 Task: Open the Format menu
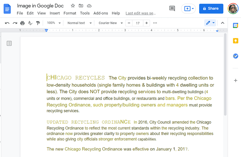(x=70, y=13)
